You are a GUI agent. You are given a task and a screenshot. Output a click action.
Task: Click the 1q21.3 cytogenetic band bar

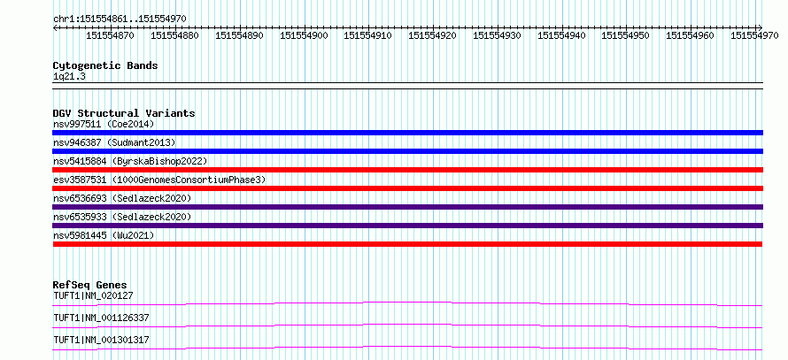click(407, 85)
